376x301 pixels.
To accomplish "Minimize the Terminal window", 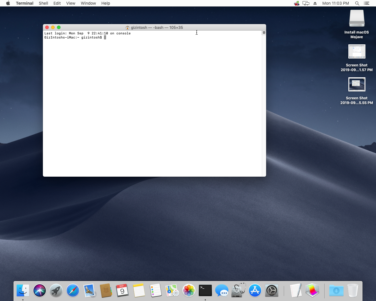I will [53, 27].
